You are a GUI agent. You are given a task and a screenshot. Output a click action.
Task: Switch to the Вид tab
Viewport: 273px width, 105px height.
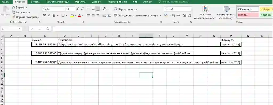[x=135, y=2]
